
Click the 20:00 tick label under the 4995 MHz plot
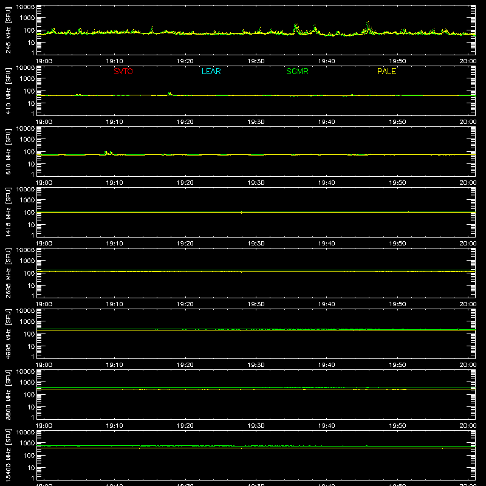pyautogui.click(x=468, y=365)
